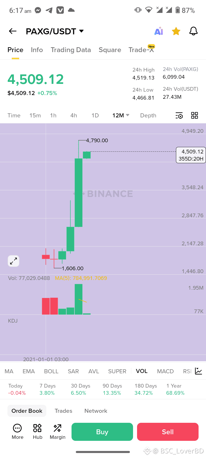Open chart settings icon
Viewport: 206px width, 458px height.
coord(179,115)
